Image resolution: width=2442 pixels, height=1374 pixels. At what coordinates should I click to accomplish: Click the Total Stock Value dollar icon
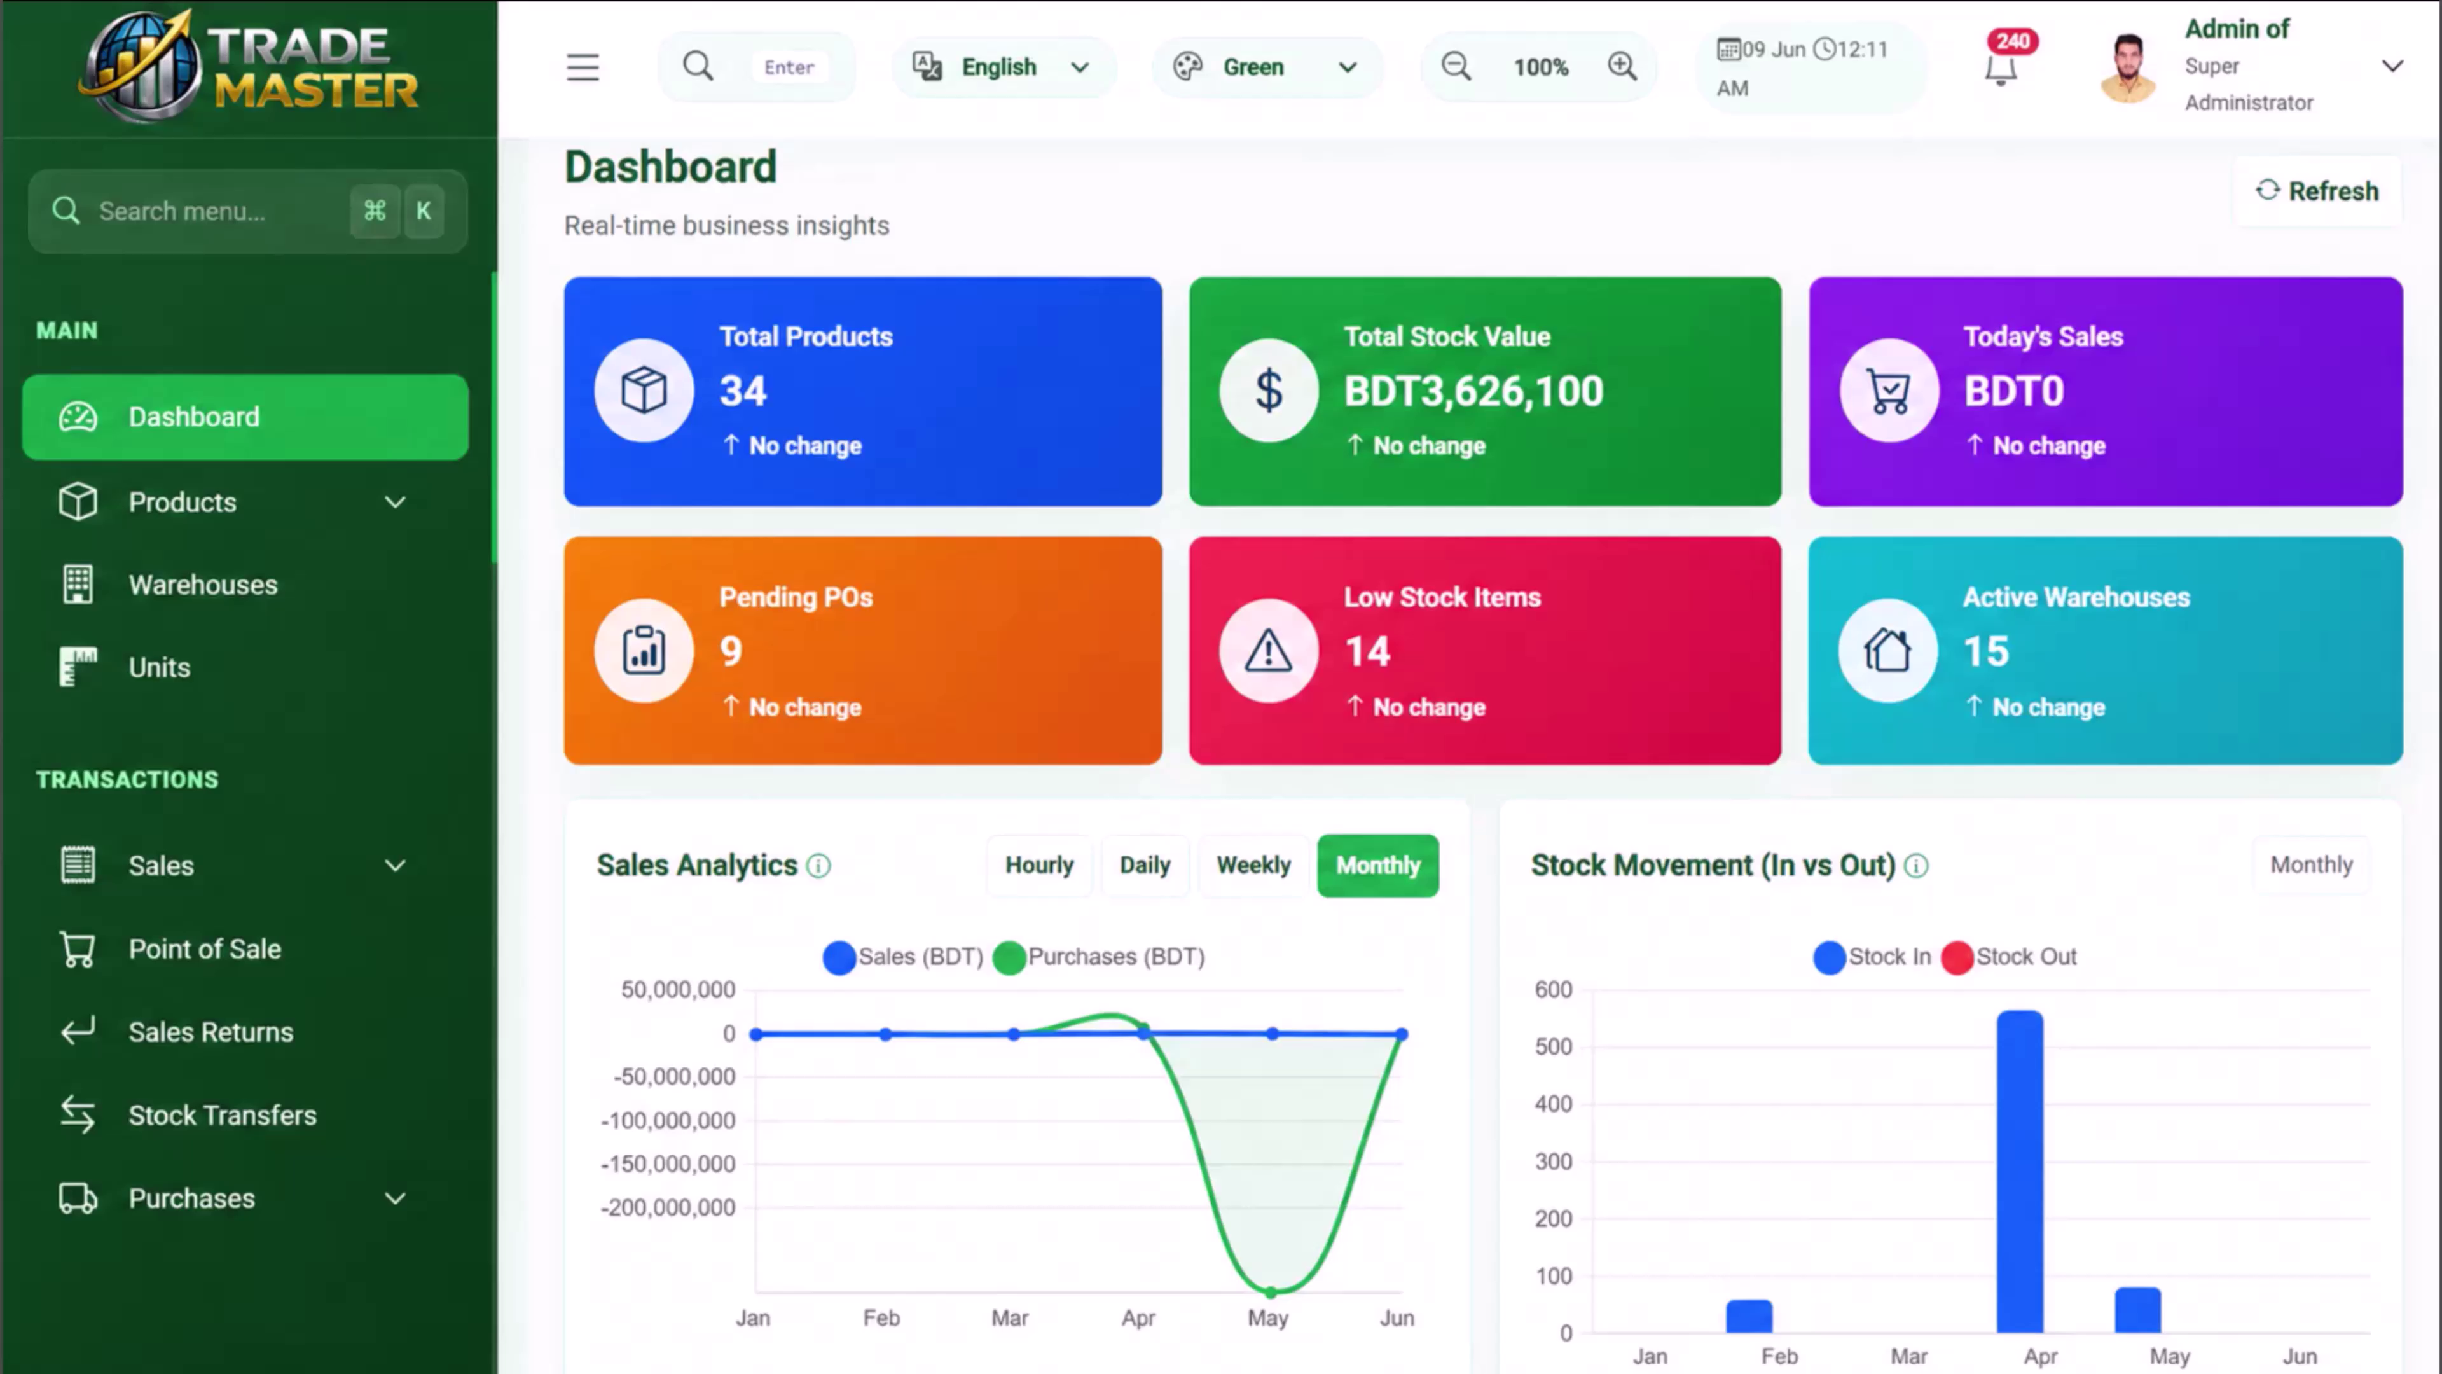coord(1269,390)
